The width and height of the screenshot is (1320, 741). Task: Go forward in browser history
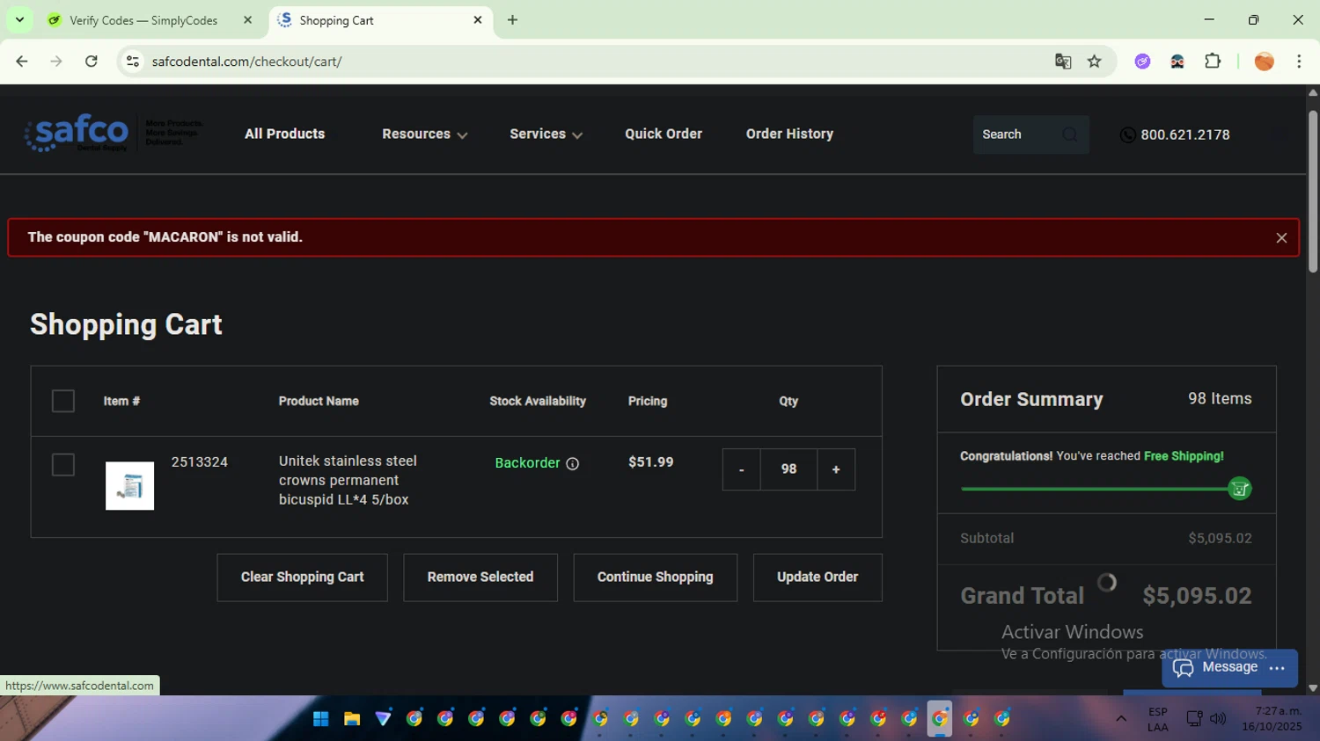pyautogui.click(x=56, y=62)
